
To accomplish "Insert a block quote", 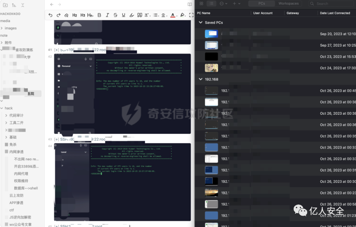I will (x=140, y=15).
